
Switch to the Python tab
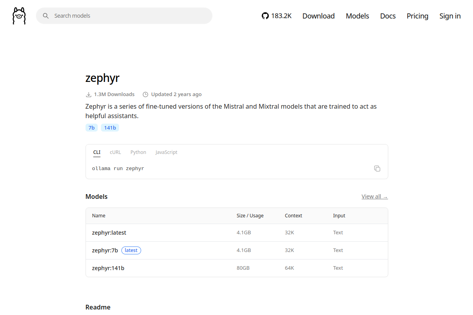tap(138, 152)
